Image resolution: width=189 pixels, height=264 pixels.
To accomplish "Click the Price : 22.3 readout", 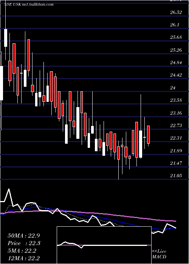I will tap(24, 243).
